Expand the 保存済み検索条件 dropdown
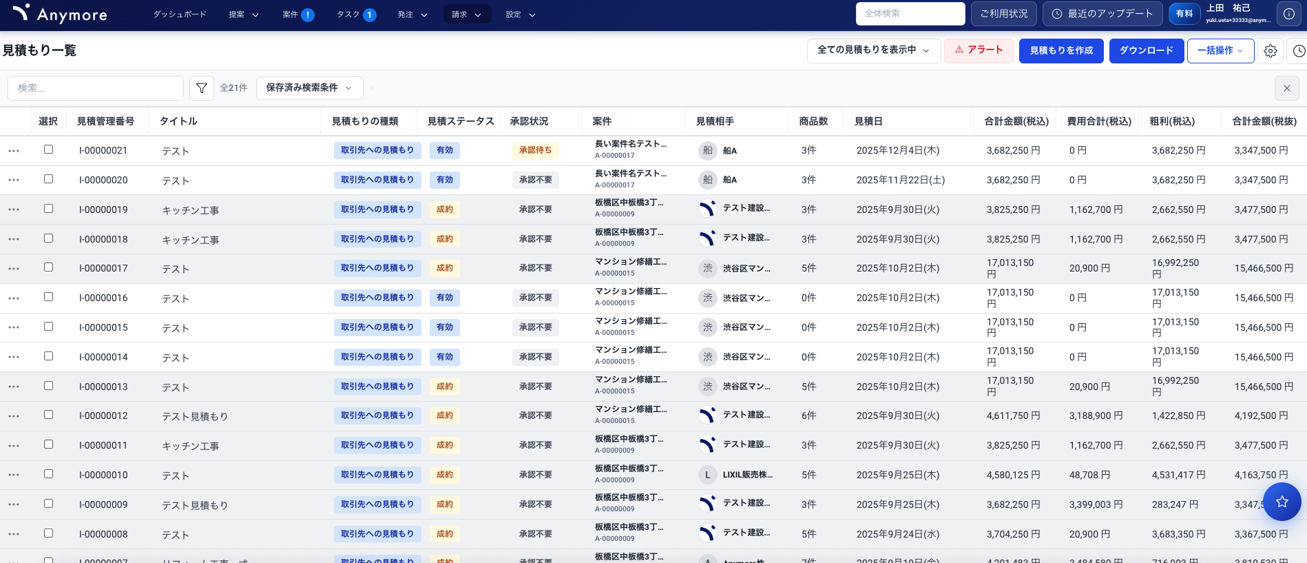The image size is (1307, 563). (x=309, y=88)
